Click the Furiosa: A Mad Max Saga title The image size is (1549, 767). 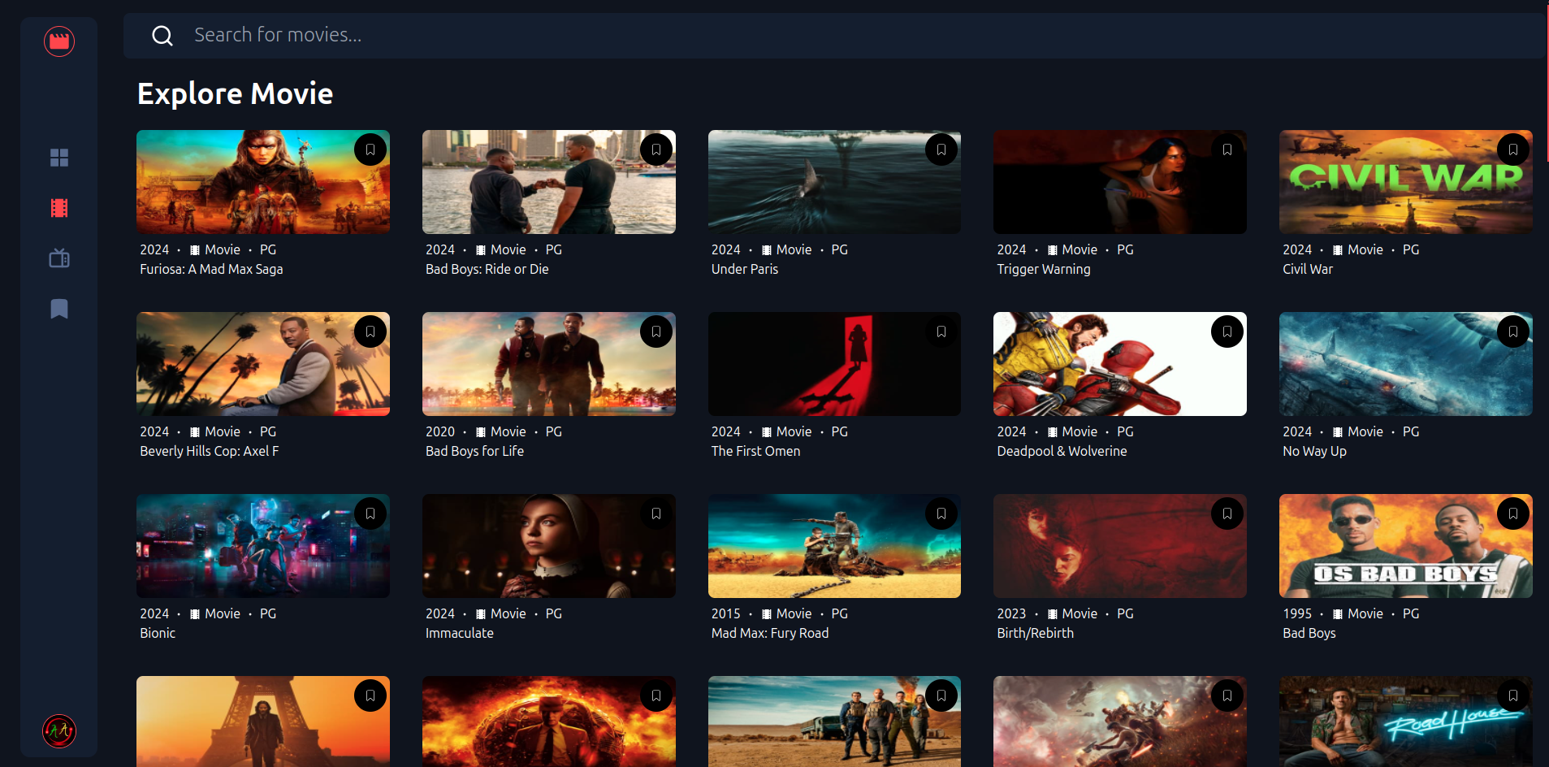(211, 269)
